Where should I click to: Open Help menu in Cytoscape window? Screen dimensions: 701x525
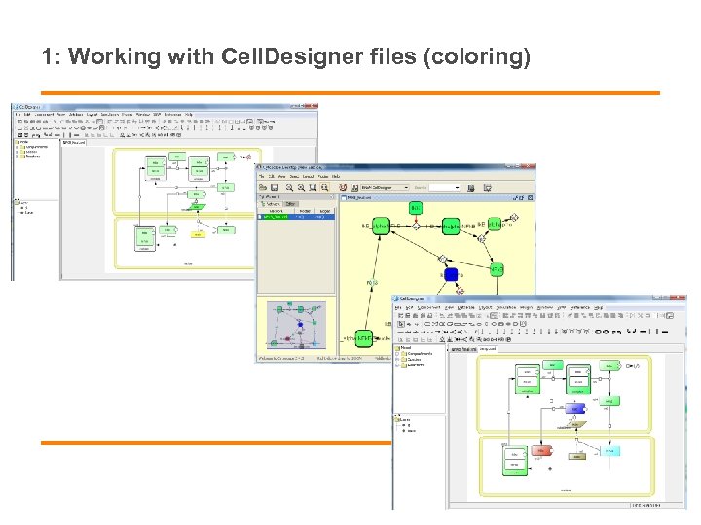click(336, 176)
